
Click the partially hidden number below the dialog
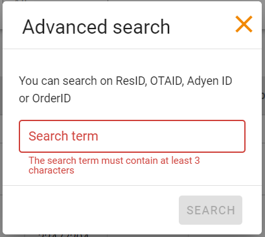click(63, 235)
